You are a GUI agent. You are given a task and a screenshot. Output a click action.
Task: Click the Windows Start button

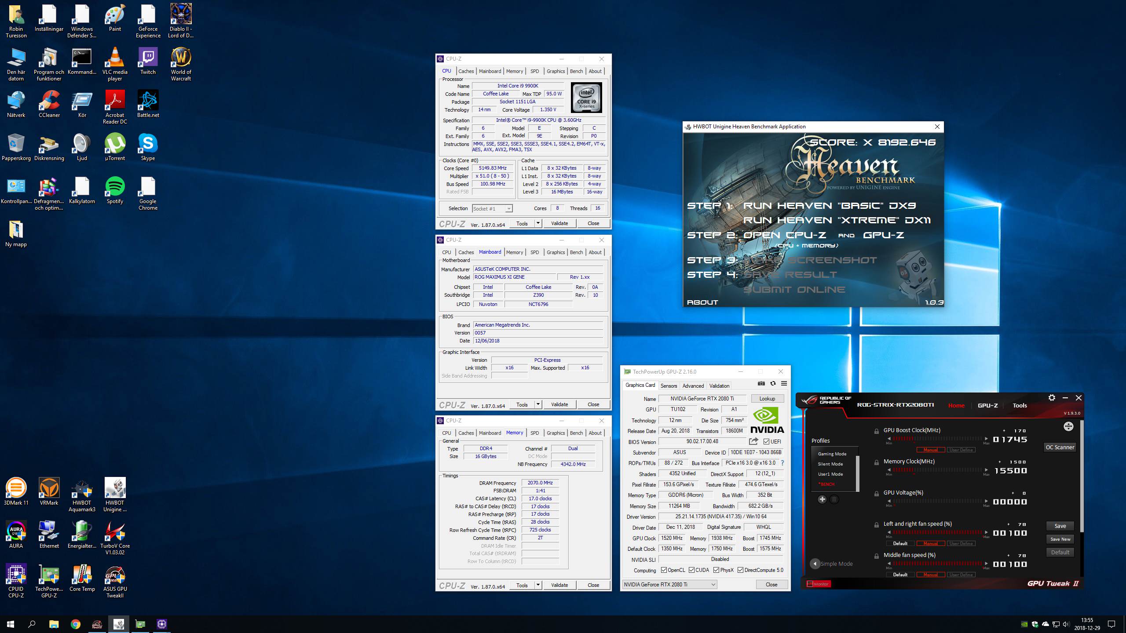point(11,624)
